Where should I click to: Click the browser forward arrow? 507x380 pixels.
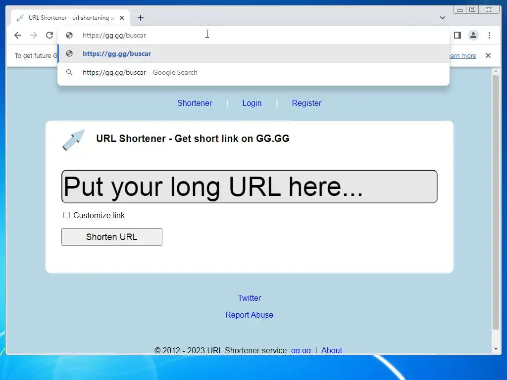(34, 35)
